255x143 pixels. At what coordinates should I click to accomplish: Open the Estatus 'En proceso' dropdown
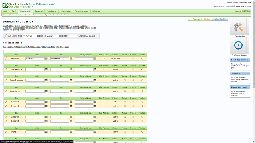point(92,36)
